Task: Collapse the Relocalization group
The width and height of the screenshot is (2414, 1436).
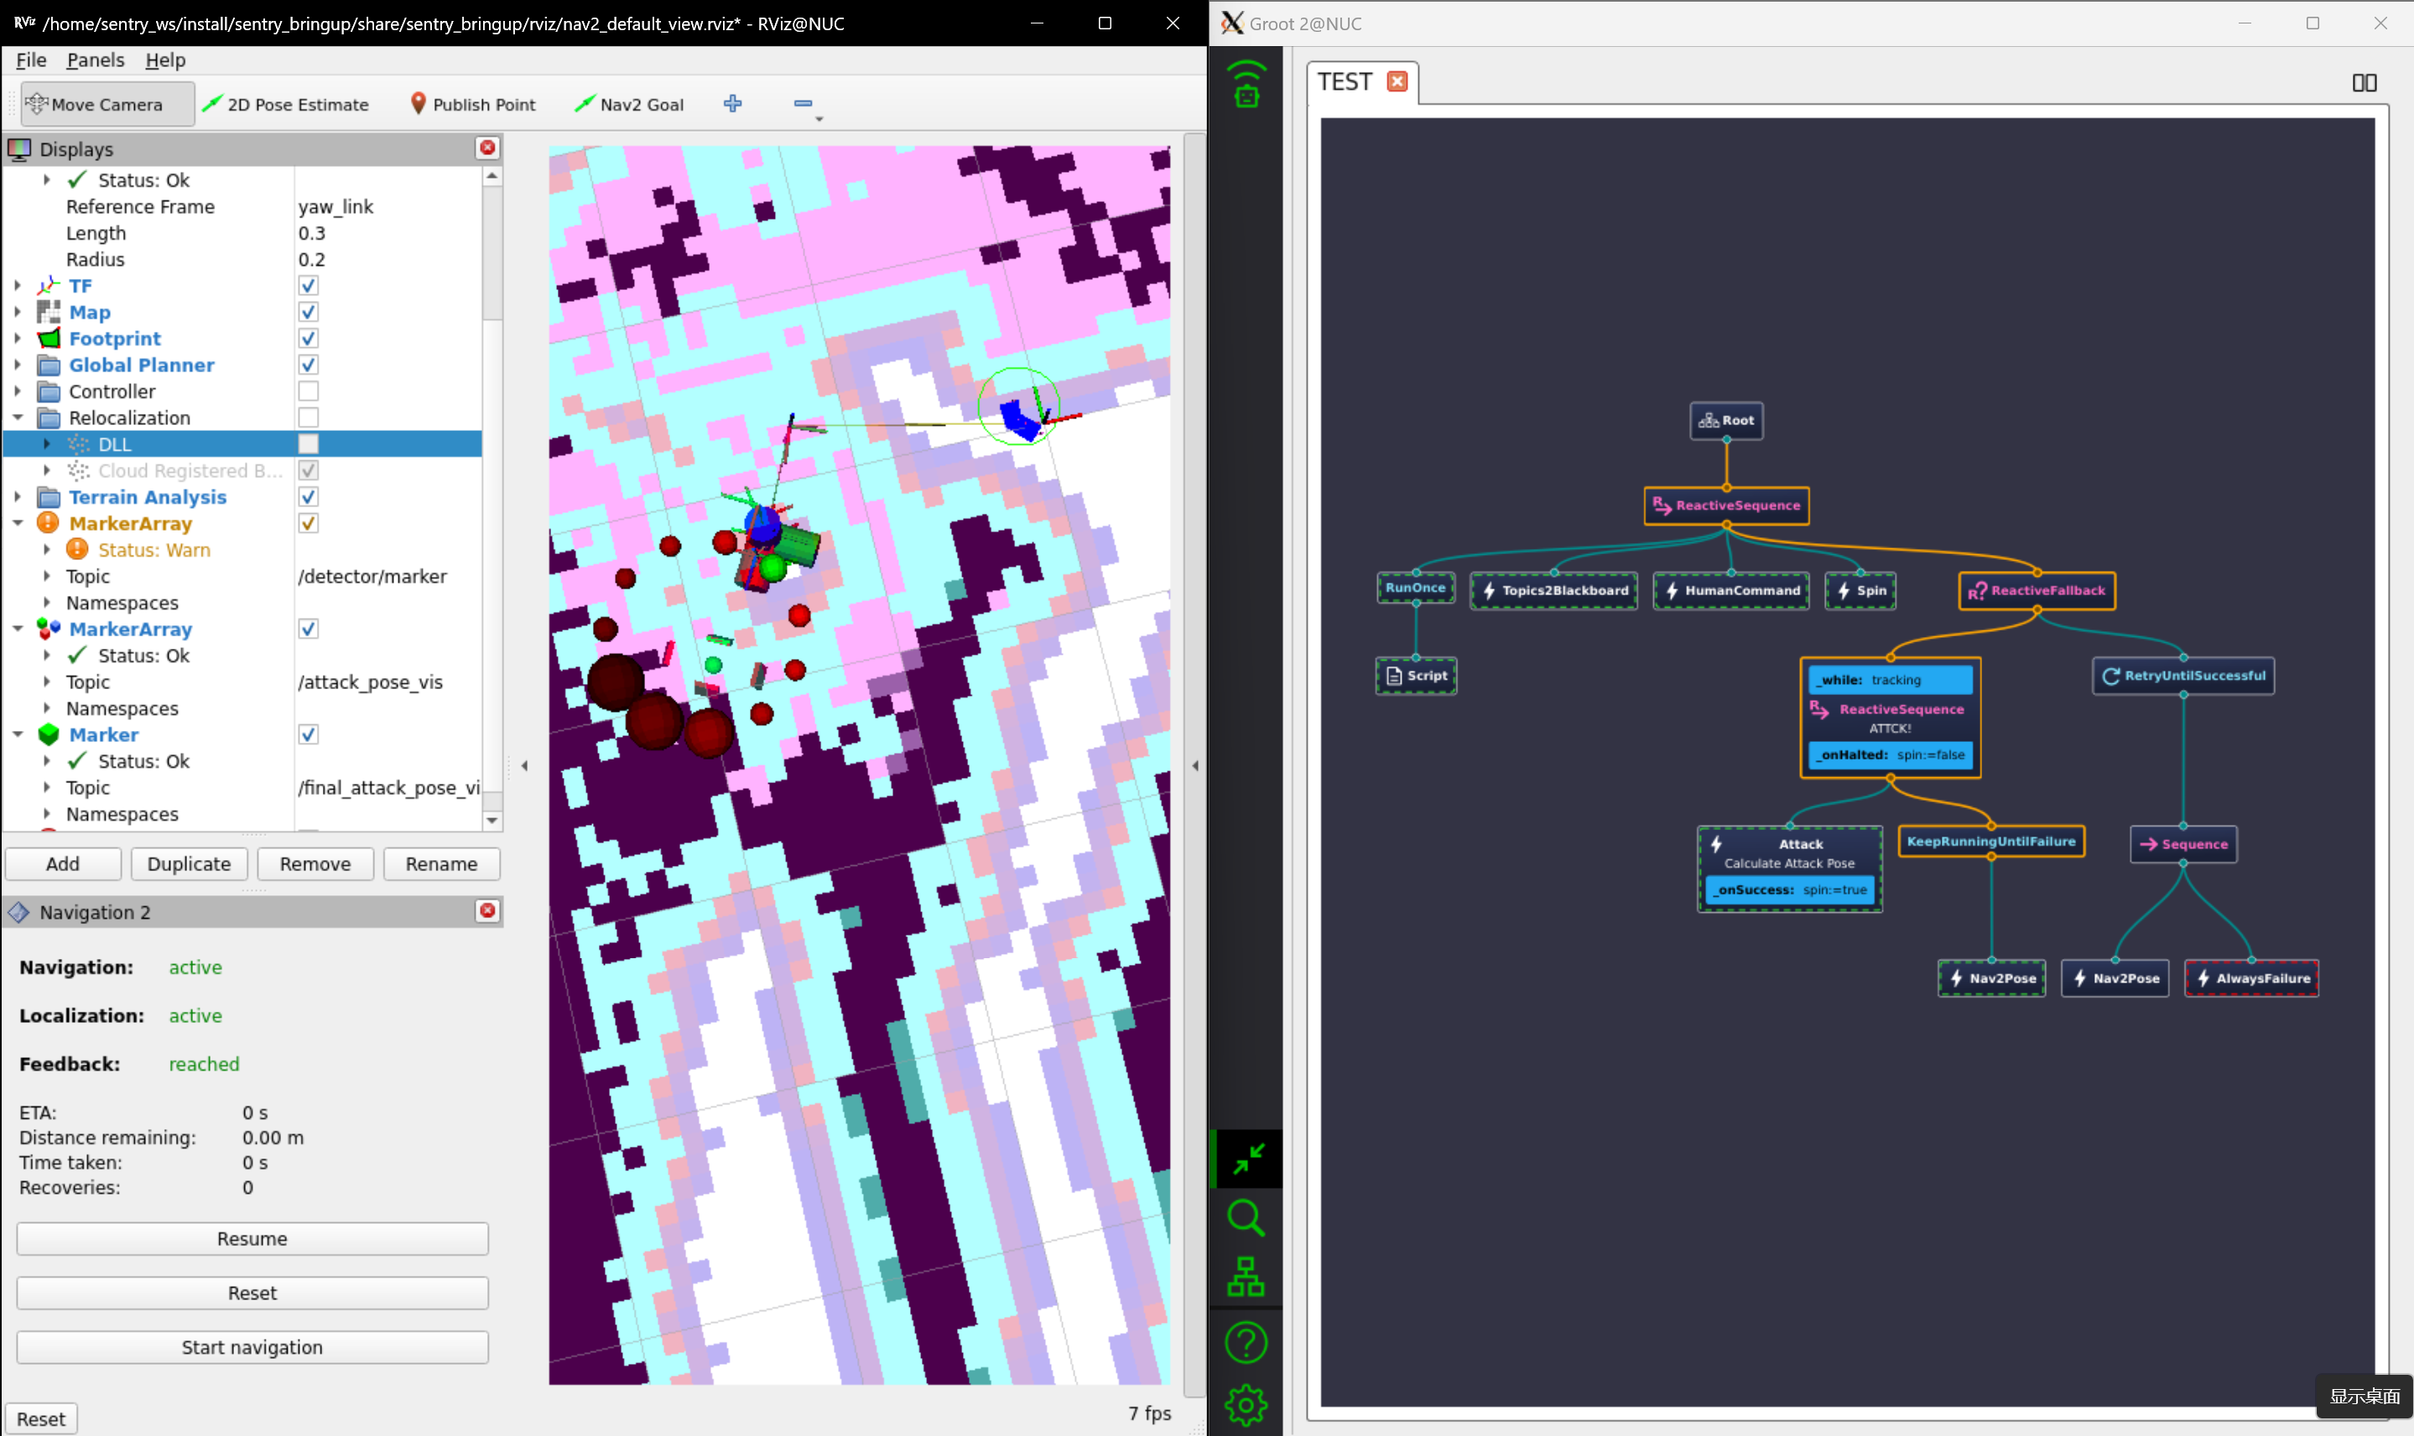Action: pos(18,417)
